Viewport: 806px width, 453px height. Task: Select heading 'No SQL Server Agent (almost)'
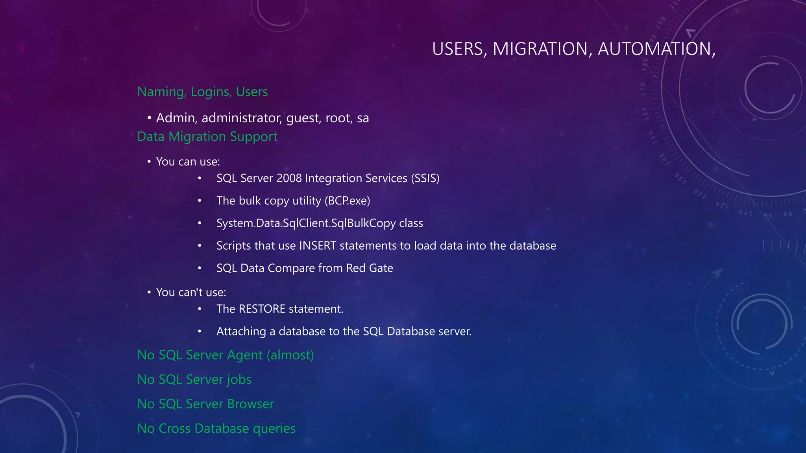pyautogui.click(x=226, y=355)
